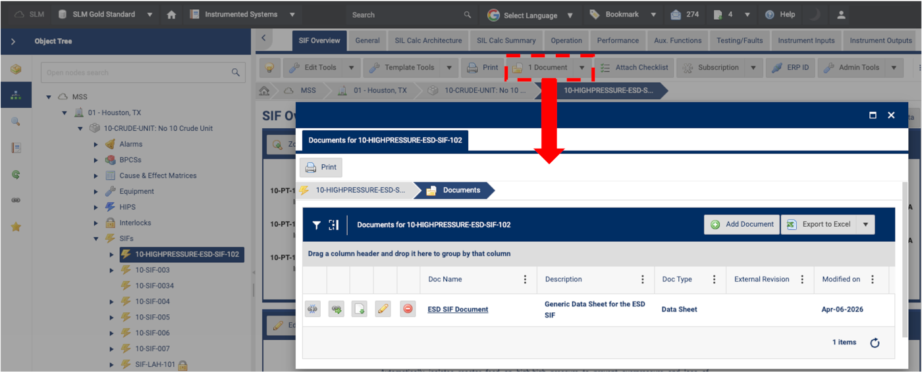Toggle dark mode with the moon icon
Viewport: 922px width, 372px height.
(814, 14)
